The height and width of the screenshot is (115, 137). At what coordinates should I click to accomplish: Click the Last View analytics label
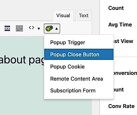[123, 41]
